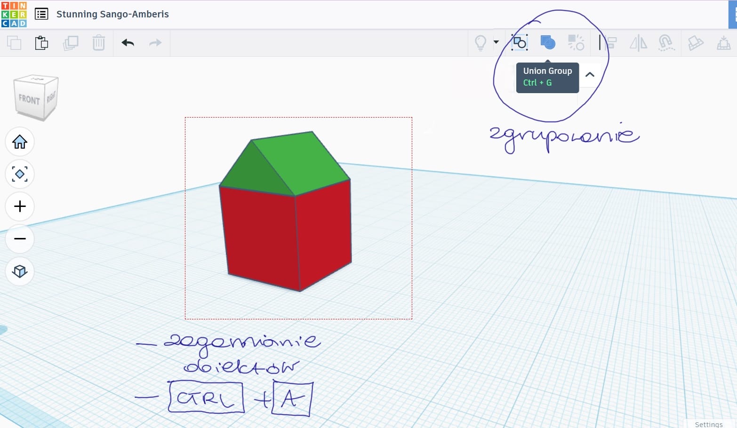Toggle the dashed-box selection group icon
Image resolution: width=737 pixels, height=428 pixels.
pos(519,43)
